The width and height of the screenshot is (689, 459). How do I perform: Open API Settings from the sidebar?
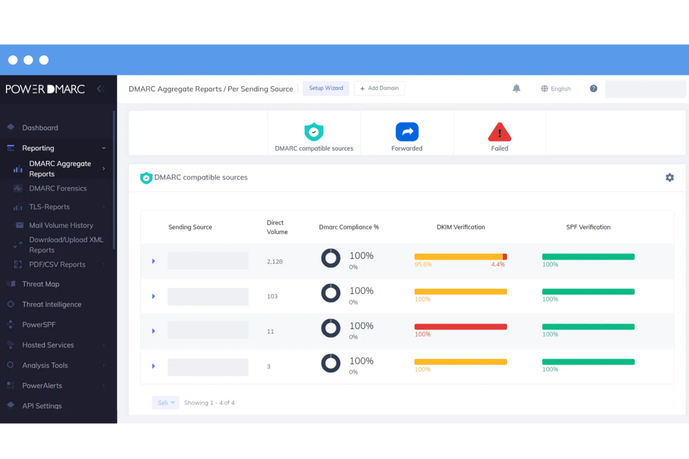coord(42,406)
